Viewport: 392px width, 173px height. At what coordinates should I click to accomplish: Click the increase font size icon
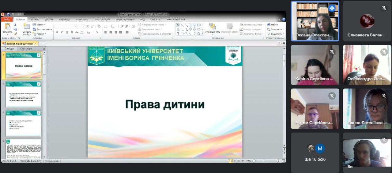tap(88, 27)
